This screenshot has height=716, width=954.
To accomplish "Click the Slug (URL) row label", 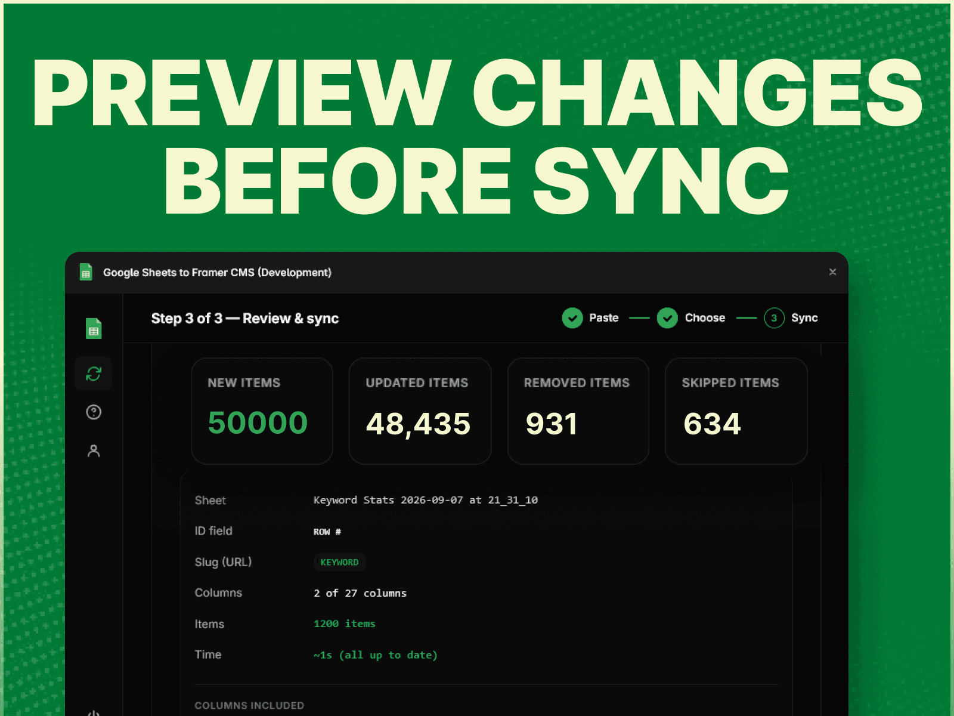I will click(223, 562).
